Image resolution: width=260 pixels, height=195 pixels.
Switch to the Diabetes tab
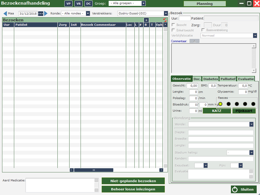click(210, 79)
